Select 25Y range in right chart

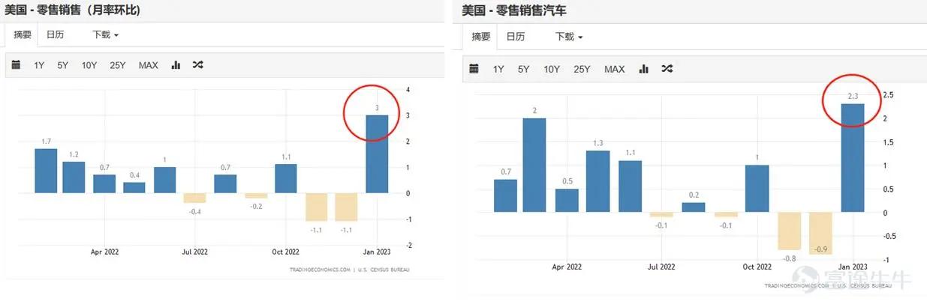(x=582, y=69)
